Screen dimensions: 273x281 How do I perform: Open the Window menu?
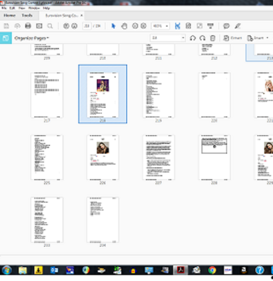click(x=34, y=8)
